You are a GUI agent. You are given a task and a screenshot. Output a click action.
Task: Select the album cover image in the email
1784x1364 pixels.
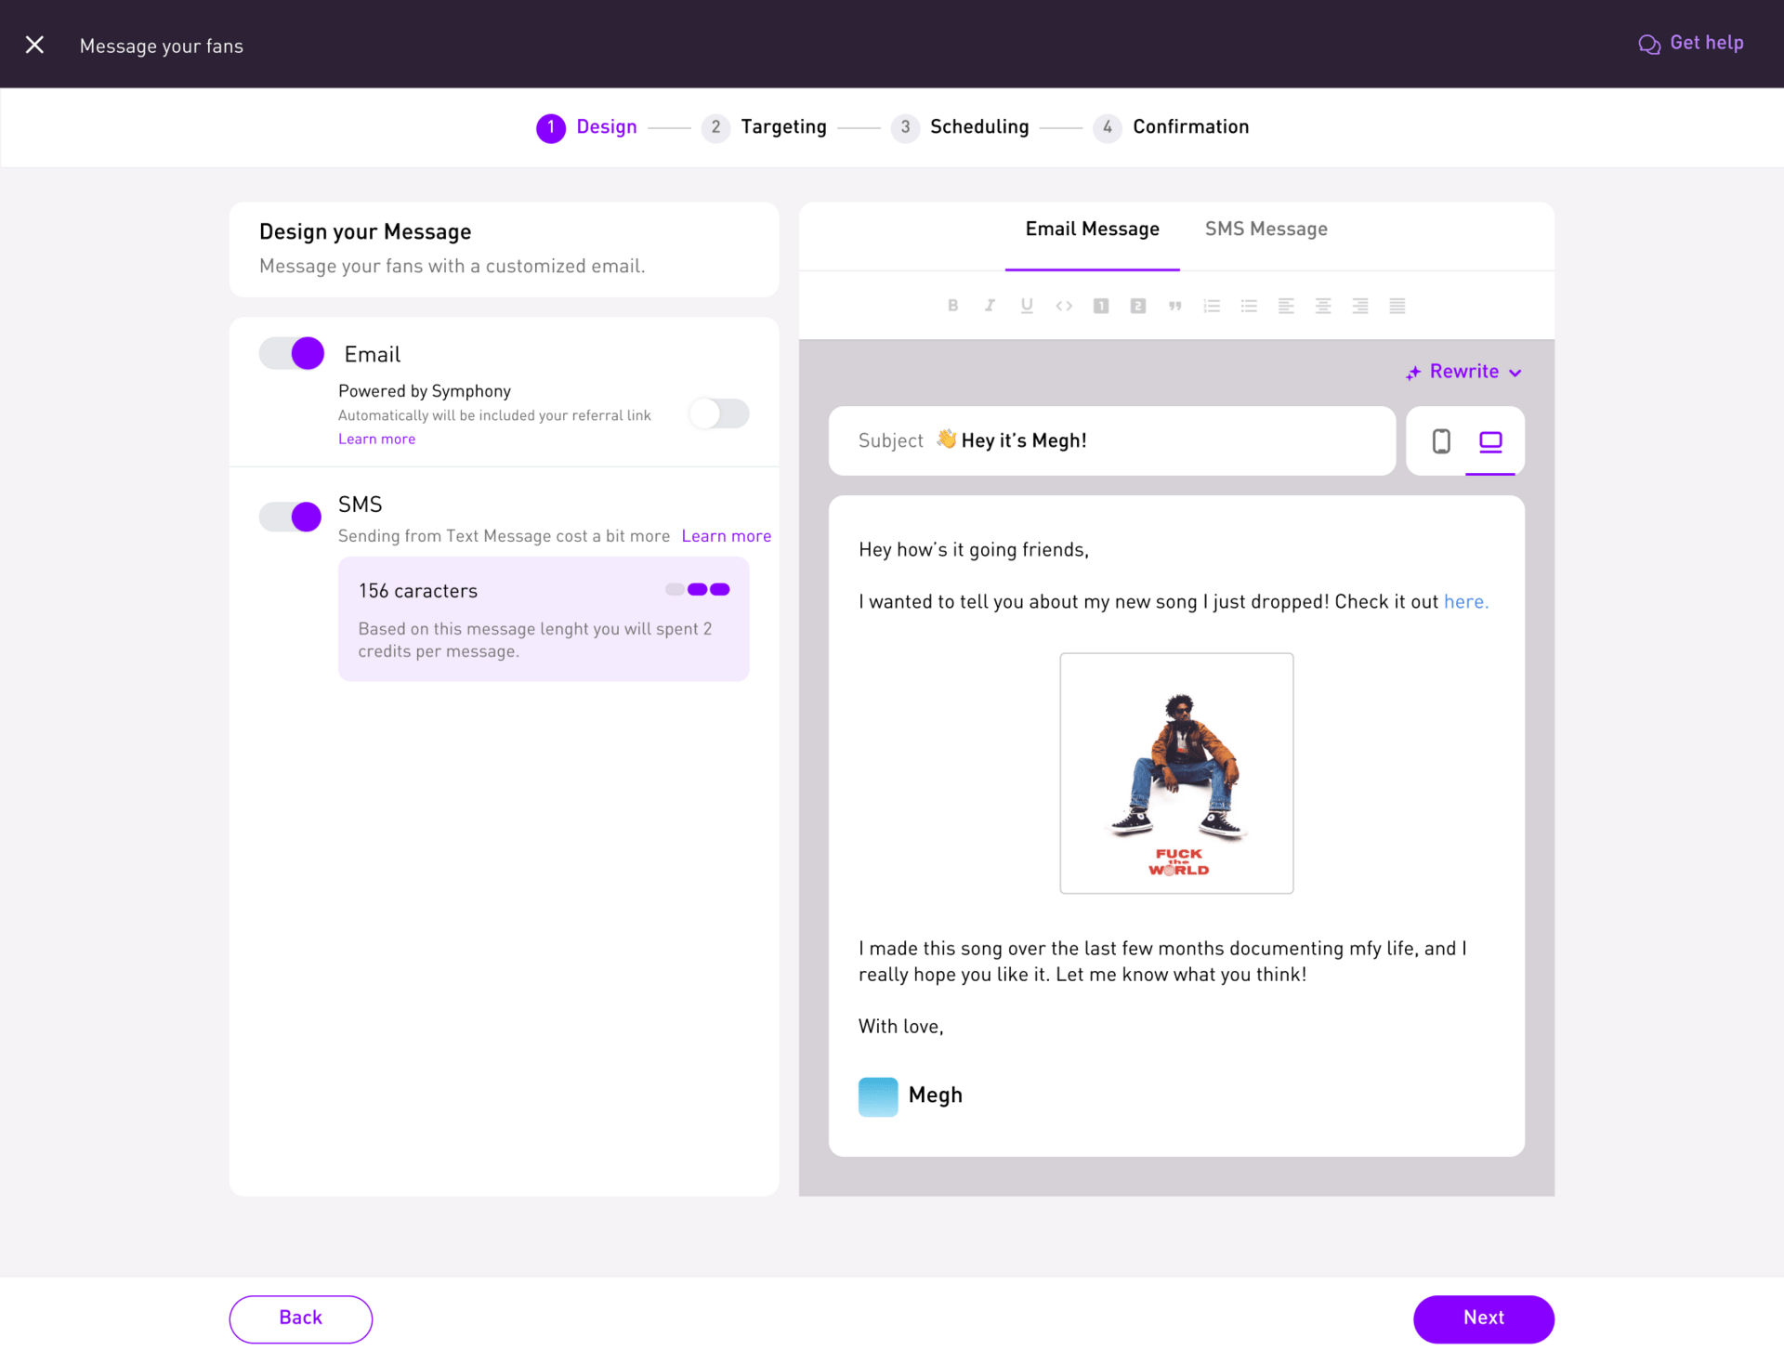(x=1176, y=773)
